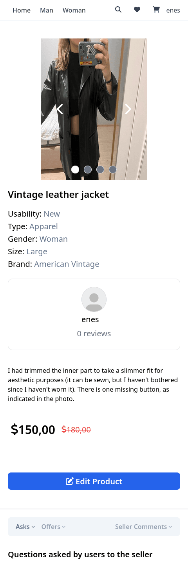Open seller enes profile name
188x580 pixels.
coord(90,319)
